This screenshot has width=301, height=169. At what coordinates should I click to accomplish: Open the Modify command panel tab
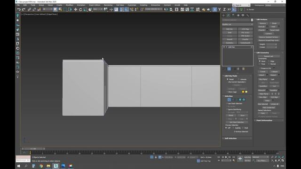[228, 15]
